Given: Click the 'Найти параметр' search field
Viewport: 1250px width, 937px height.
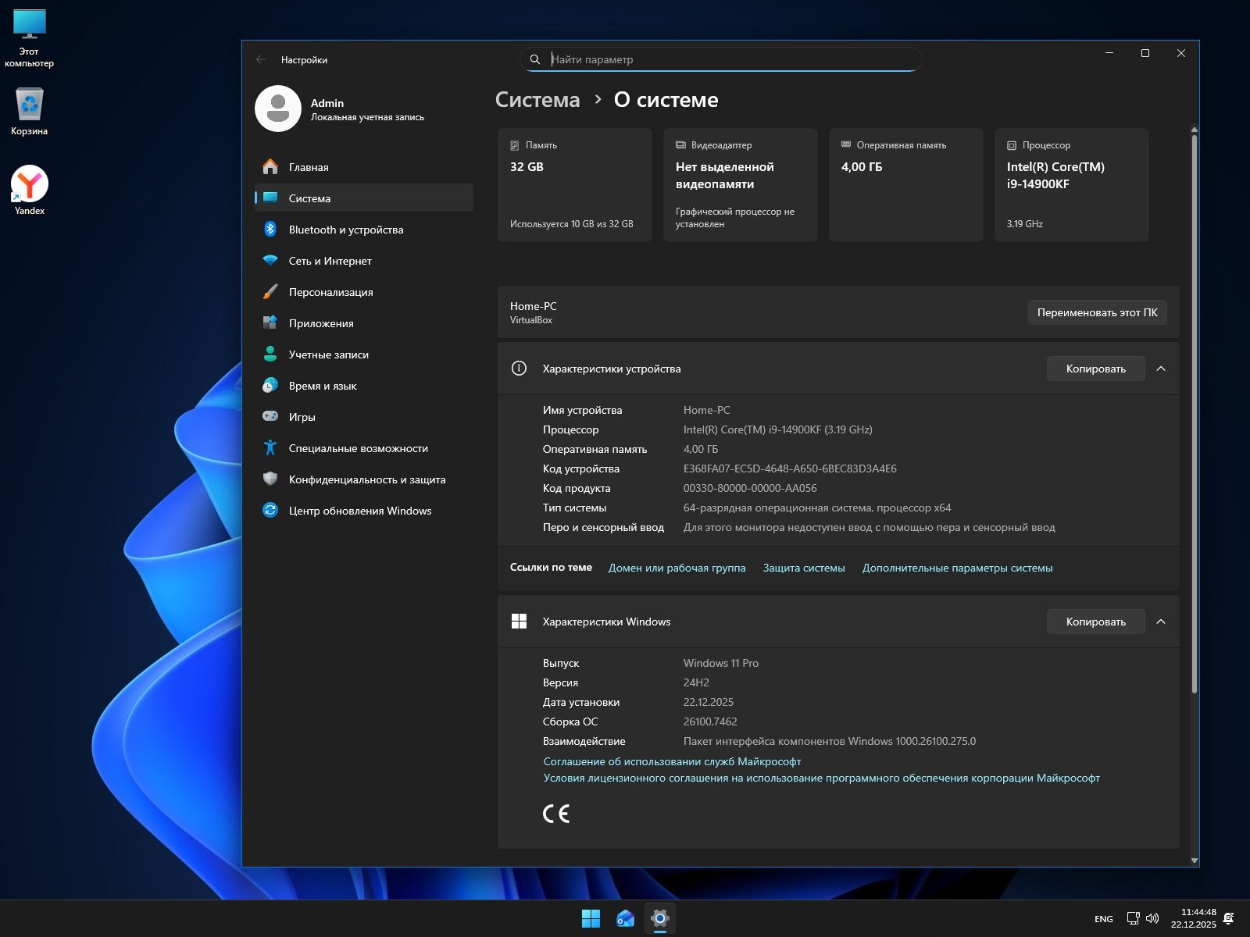Looking at the screenshot, I should pyautogui.click(x=720, y=59).
